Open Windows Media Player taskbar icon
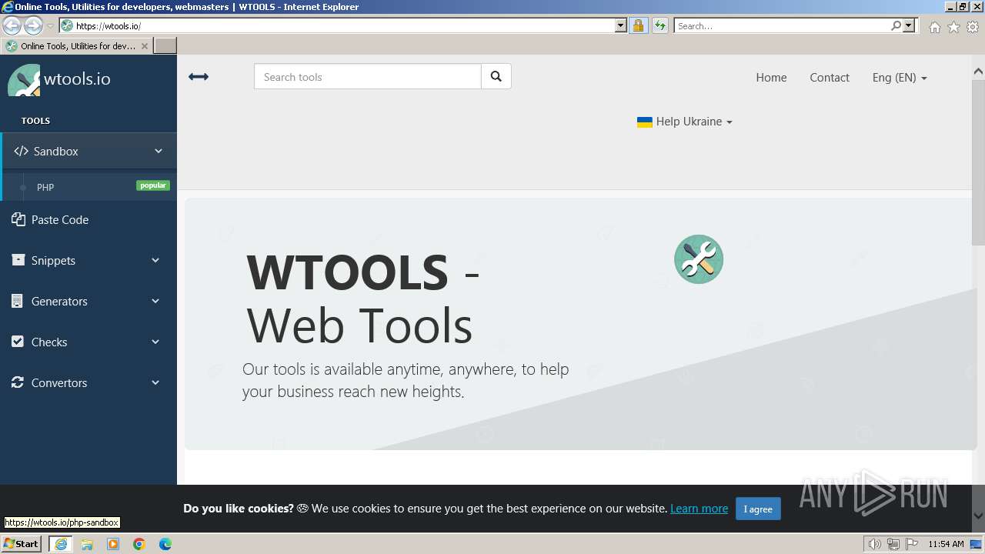 (x=113, y=544)
